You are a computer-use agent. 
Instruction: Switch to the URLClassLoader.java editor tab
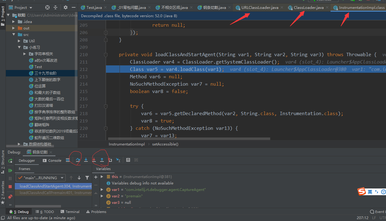point(260,8)
